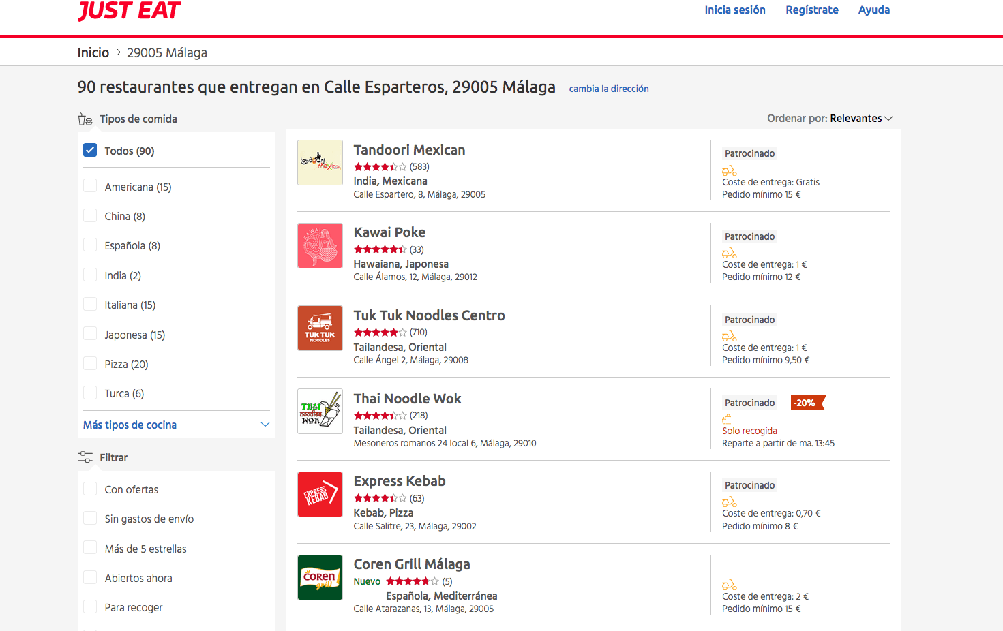Viewport: 1003px width, 631px height.
Task: Open the Tandoori Mexican restaurant title
Action: coord(409,150)
